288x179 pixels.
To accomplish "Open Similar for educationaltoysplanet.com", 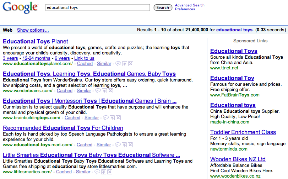I will tap(104, 64).
